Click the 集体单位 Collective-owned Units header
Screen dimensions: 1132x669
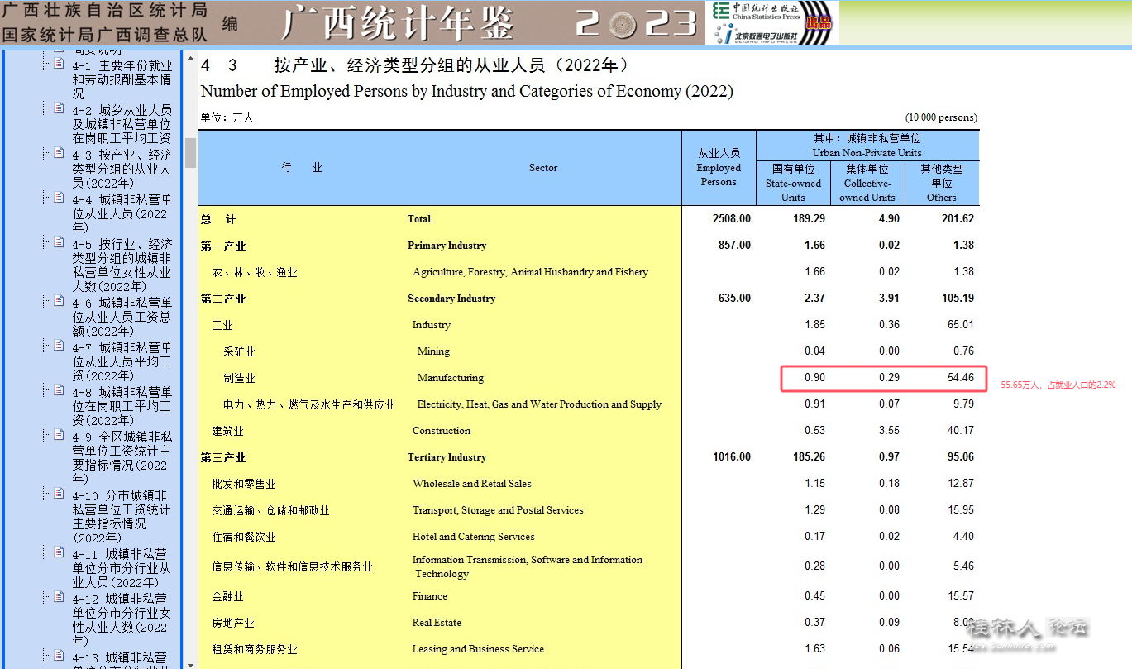pyautogui.click(x=867, y=183)
